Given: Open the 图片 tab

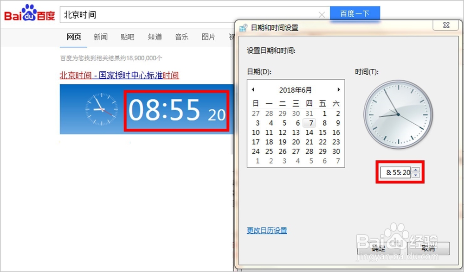Looking at the screenshot, I should click(x=208, y=37).
